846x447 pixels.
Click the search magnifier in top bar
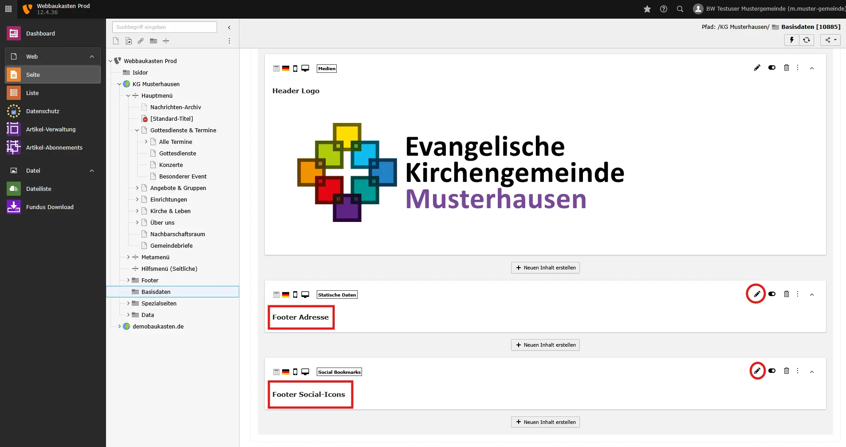pyautogui.click(x=680, y=9)
